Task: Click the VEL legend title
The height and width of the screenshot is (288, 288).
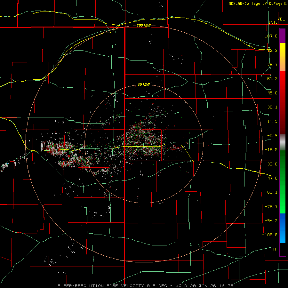Action: click(x=281, y=19)
